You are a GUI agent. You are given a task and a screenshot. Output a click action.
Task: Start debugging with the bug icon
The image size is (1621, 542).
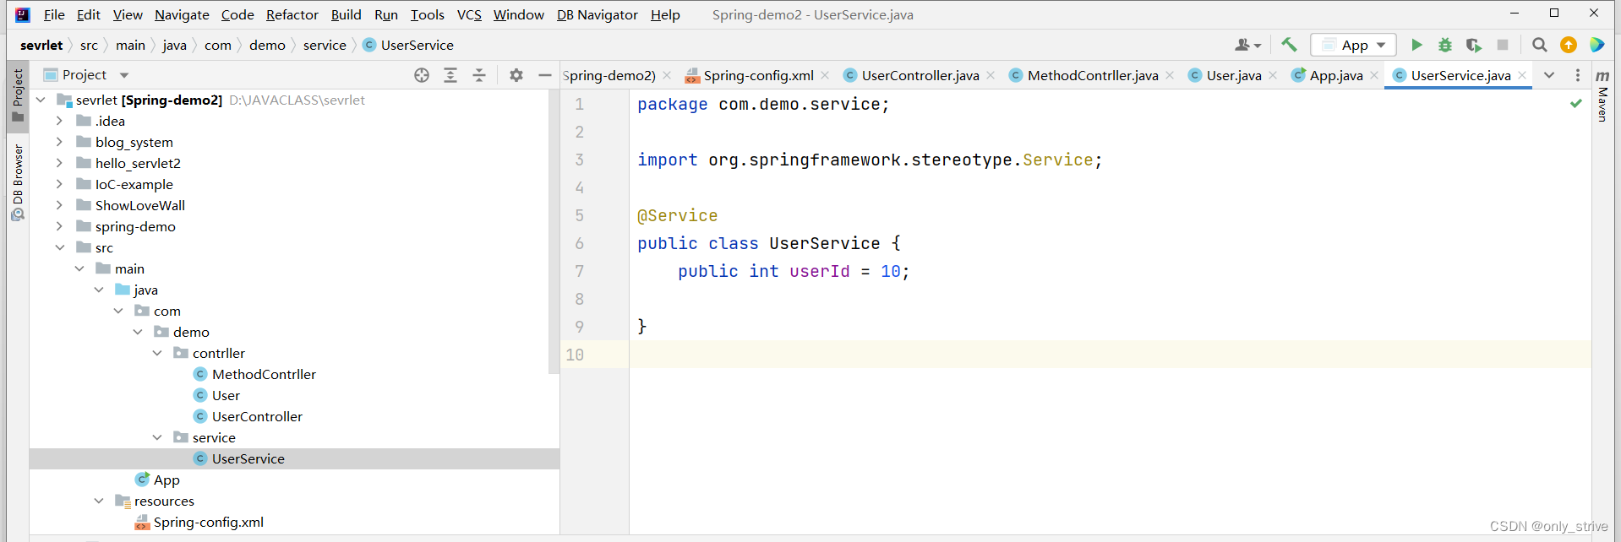[1445, 45]
